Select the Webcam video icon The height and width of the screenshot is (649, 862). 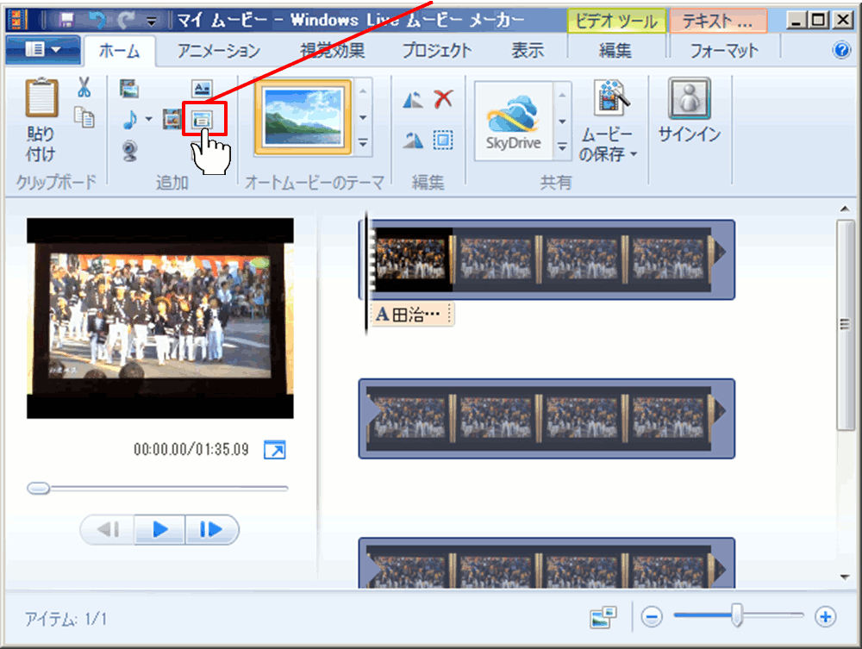click(x=130, y=151)
